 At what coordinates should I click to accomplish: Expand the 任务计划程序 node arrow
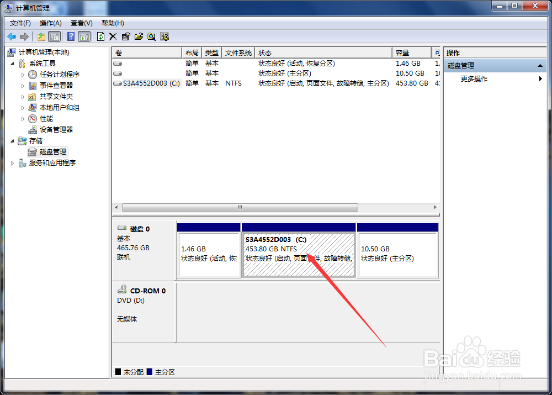pos(23,75)
